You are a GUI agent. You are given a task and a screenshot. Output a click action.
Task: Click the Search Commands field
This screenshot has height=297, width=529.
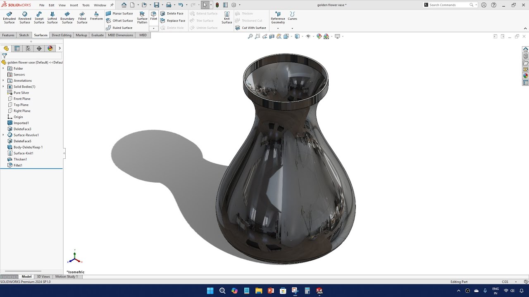[x=448, y=5]
